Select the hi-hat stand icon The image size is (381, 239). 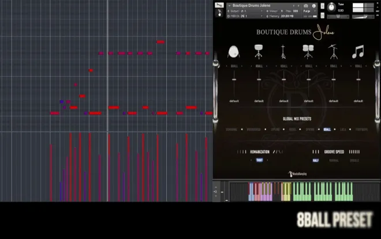click(283, 52)
